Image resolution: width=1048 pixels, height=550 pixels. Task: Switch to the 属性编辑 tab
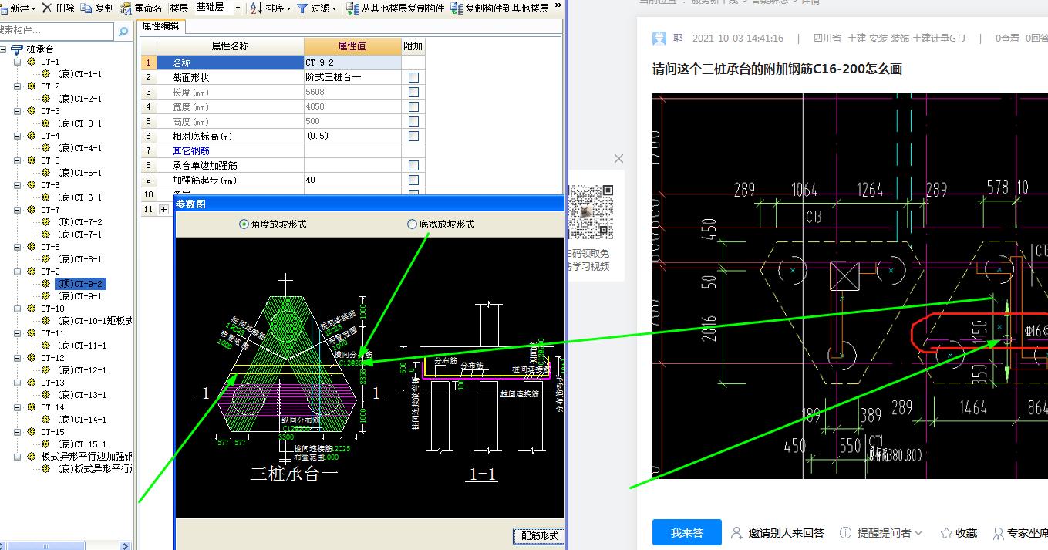(x=160, y=26)
